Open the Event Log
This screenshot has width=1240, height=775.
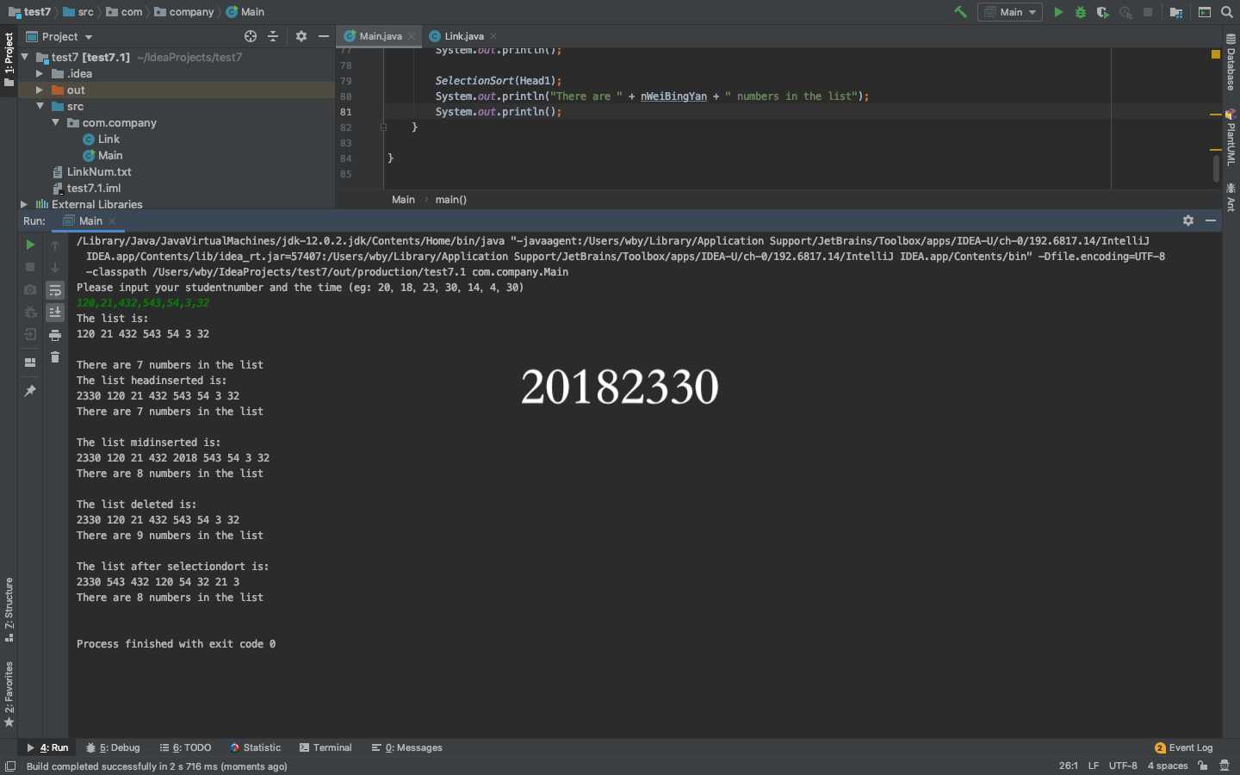tap(1183, 747)
